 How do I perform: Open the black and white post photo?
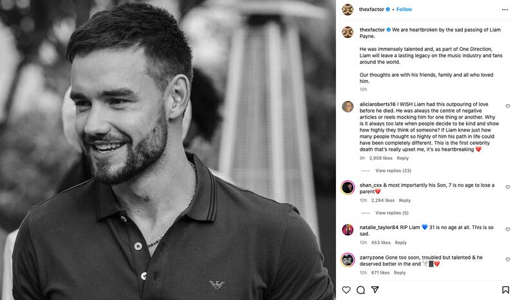(x=167, y=150)
